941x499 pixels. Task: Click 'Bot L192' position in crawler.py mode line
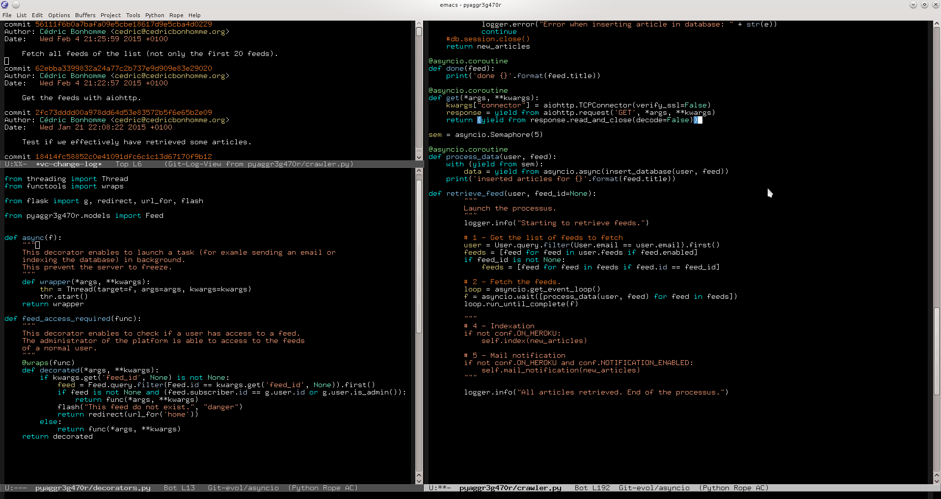pyautogui.click(x=592, y=488)
